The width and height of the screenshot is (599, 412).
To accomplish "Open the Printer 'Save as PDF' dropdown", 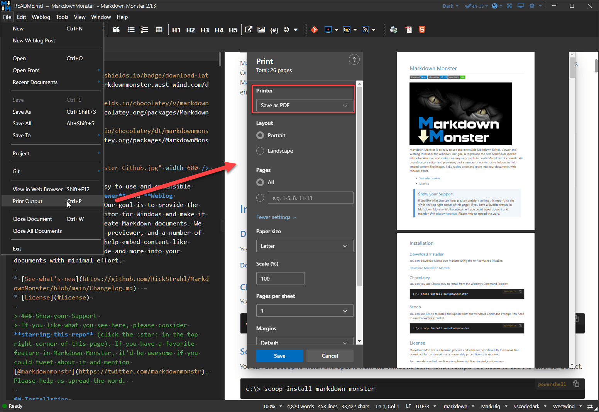I will coord(305,105).
